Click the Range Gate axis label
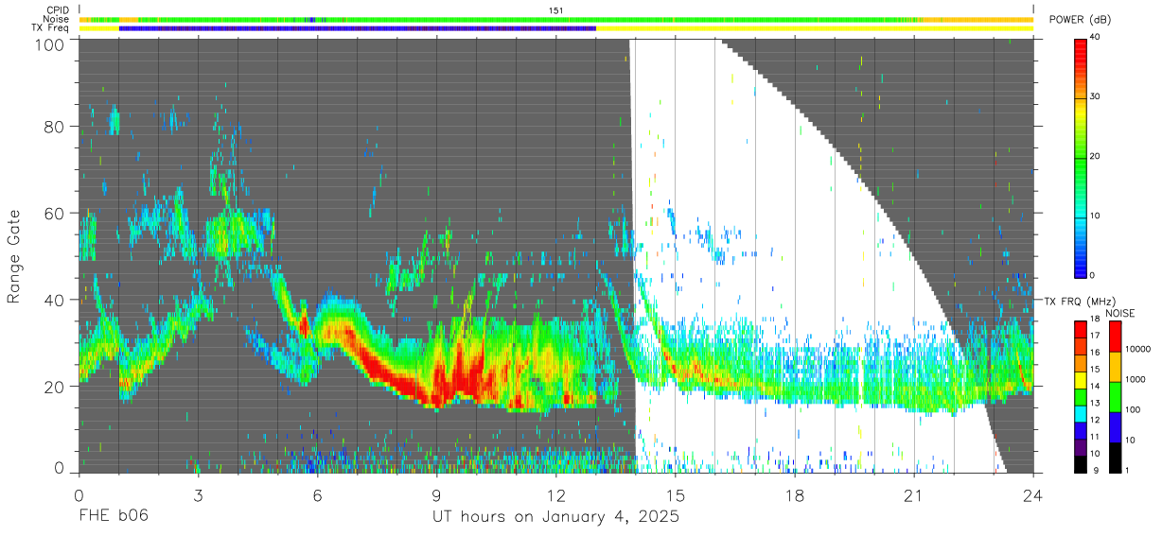 point(14,255)
